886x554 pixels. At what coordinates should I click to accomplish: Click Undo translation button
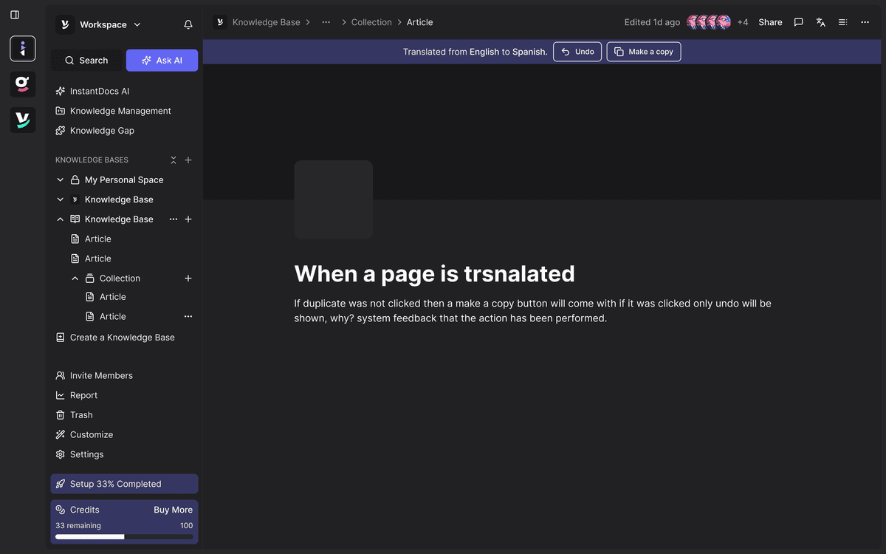(x=577, y=52)
